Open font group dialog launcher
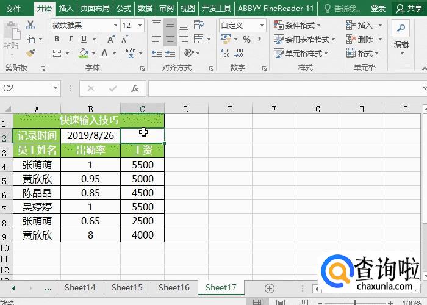This screenshot has width=427, height=305. [142, 68]
